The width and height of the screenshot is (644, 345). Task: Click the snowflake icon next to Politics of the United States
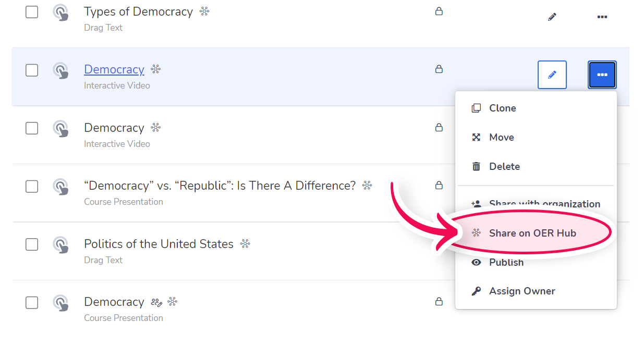point(245,243)
